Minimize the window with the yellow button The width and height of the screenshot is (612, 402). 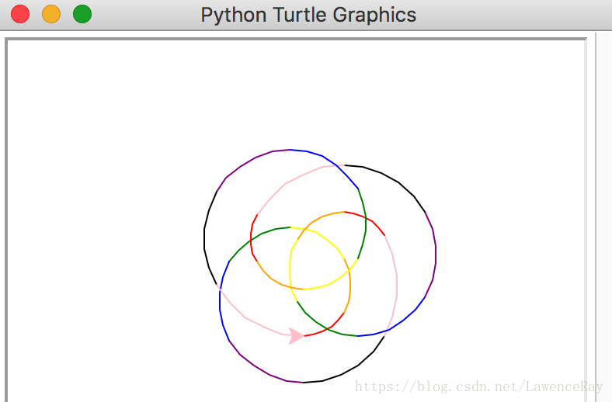[51, 14]
